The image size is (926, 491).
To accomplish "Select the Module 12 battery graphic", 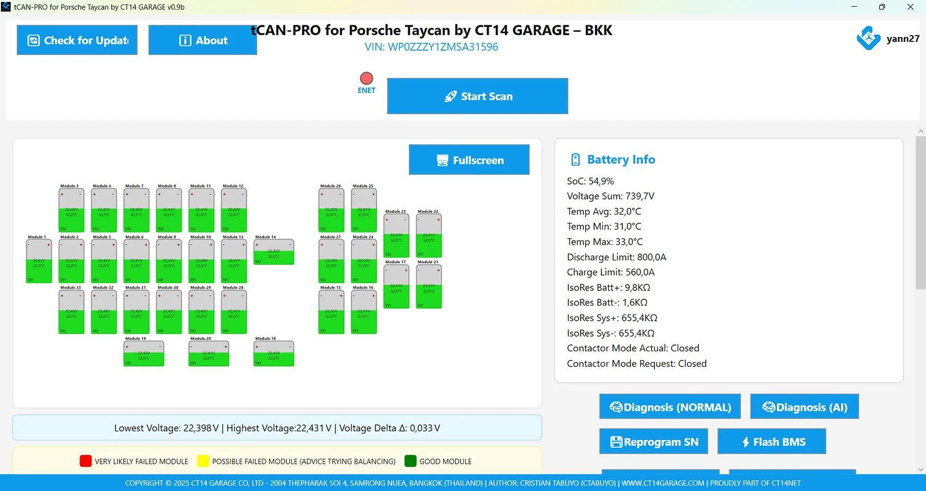I will pos(234,210).
